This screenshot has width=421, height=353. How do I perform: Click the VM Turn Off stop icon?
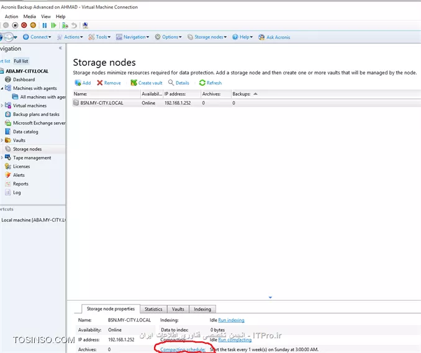click(x=15, y=25)
